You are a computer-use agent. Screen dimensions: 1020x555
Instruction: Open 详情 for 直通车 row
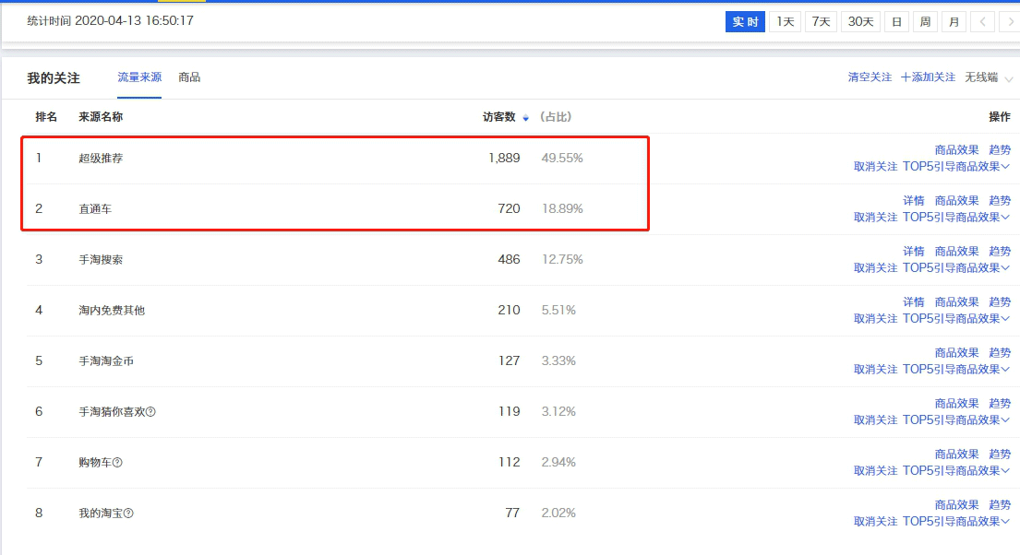coord(913,200)
